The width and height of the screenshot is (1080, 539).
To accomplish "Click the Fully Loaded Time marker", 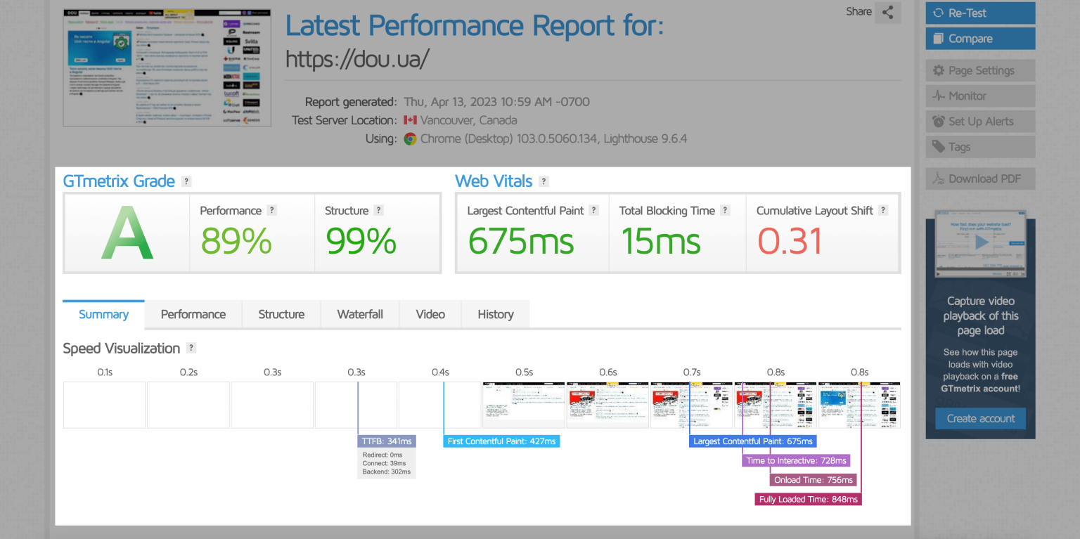I will point(809,499).
